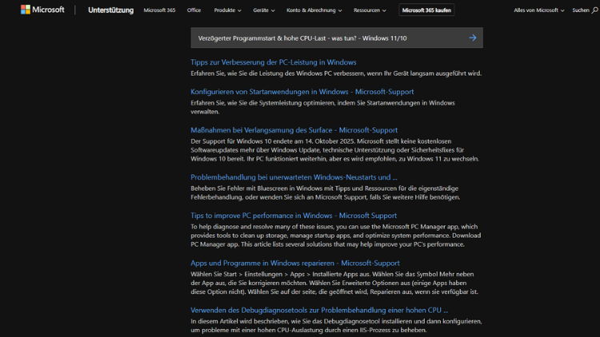Expand the Produkte dropdown menu
Viewport: 600px width, 337px height.
tap(227, 10)
